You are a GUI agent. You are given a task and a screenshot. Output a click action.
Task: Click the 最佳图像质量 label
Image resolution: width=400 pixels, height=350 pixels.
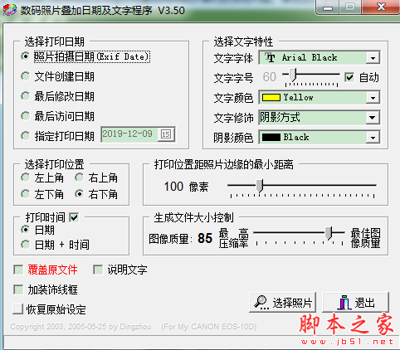[366, 238]
